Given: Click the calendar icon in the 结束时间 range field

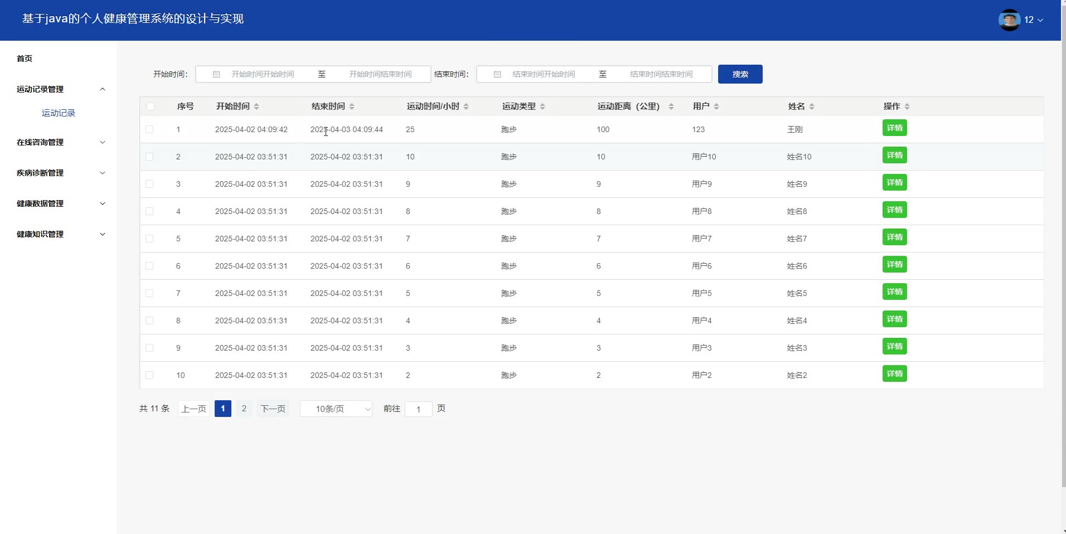Looking at the screenshot, I should point(497,74).
